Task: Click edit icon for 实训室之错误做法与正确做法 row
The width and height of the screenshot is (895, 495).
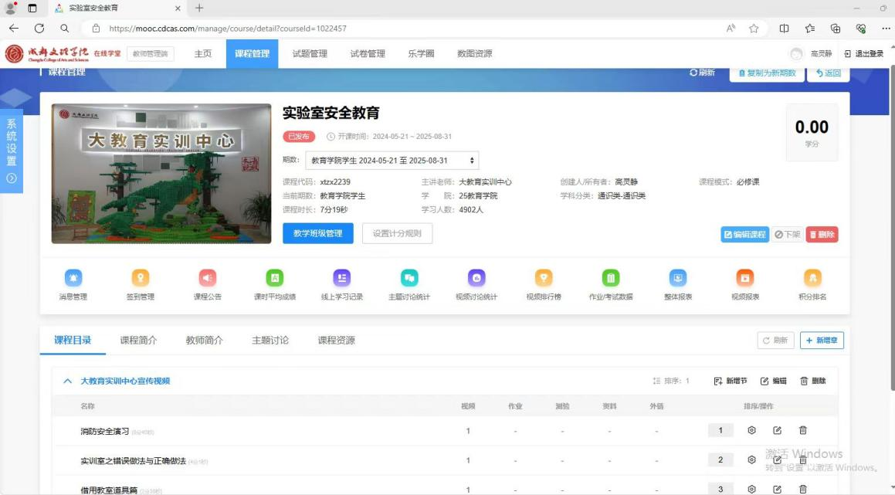Action: pyautogui.click(x=777, y=459)
